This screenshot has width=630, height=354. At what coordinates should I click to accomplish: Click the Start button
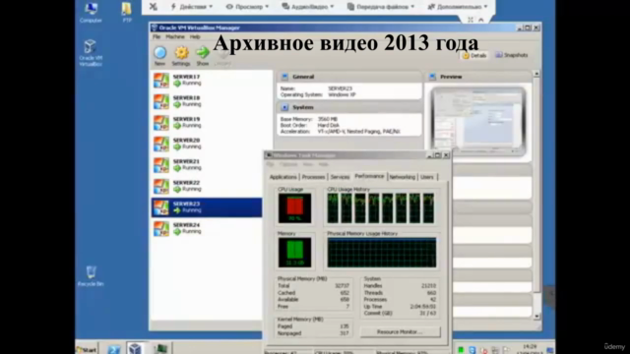tap(87, 350)
